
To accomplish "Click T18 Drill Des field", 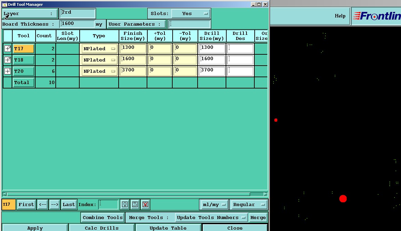I will [x=240, y=60].
